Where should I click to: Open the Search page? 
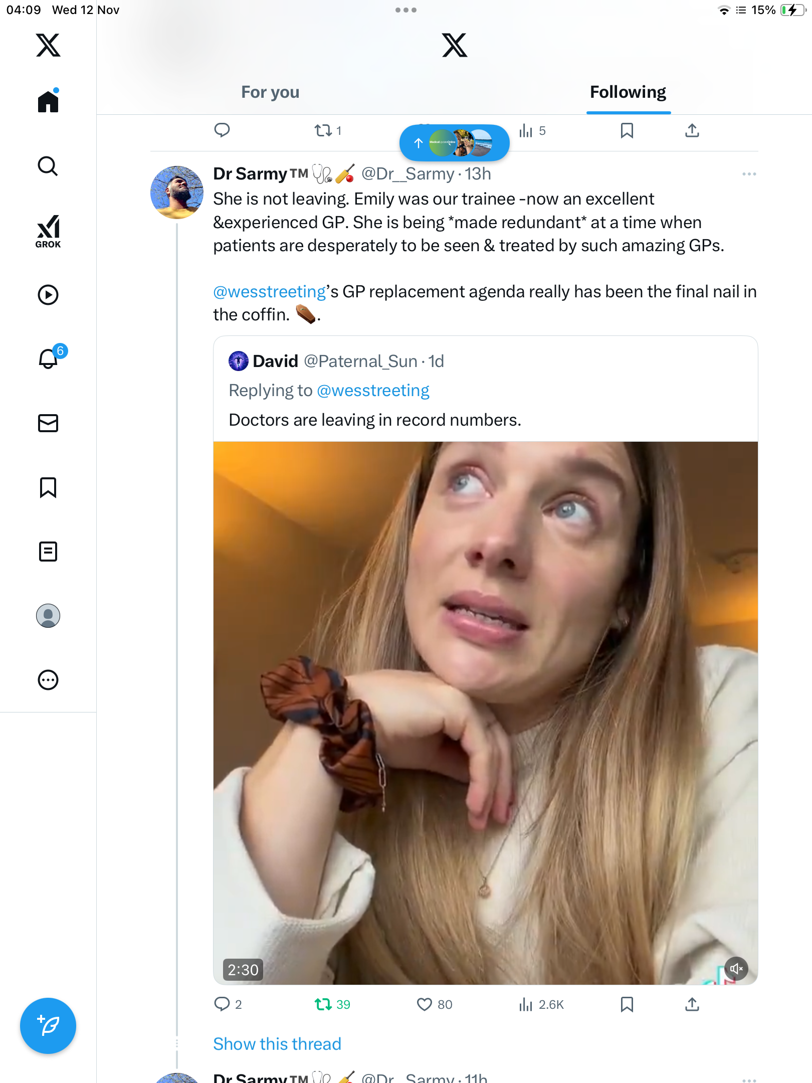[48, 166]
